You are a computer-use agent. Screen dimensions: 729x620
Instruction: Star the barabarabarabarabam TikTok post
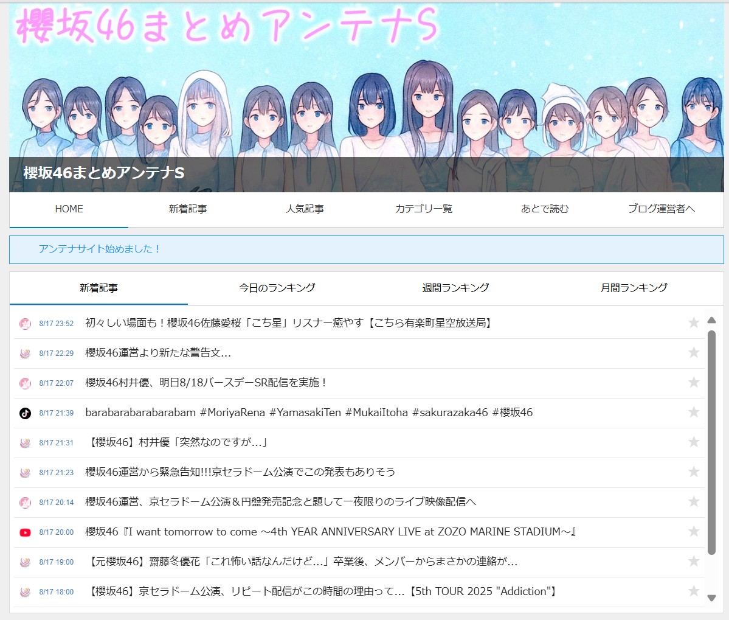pos(694,412)
